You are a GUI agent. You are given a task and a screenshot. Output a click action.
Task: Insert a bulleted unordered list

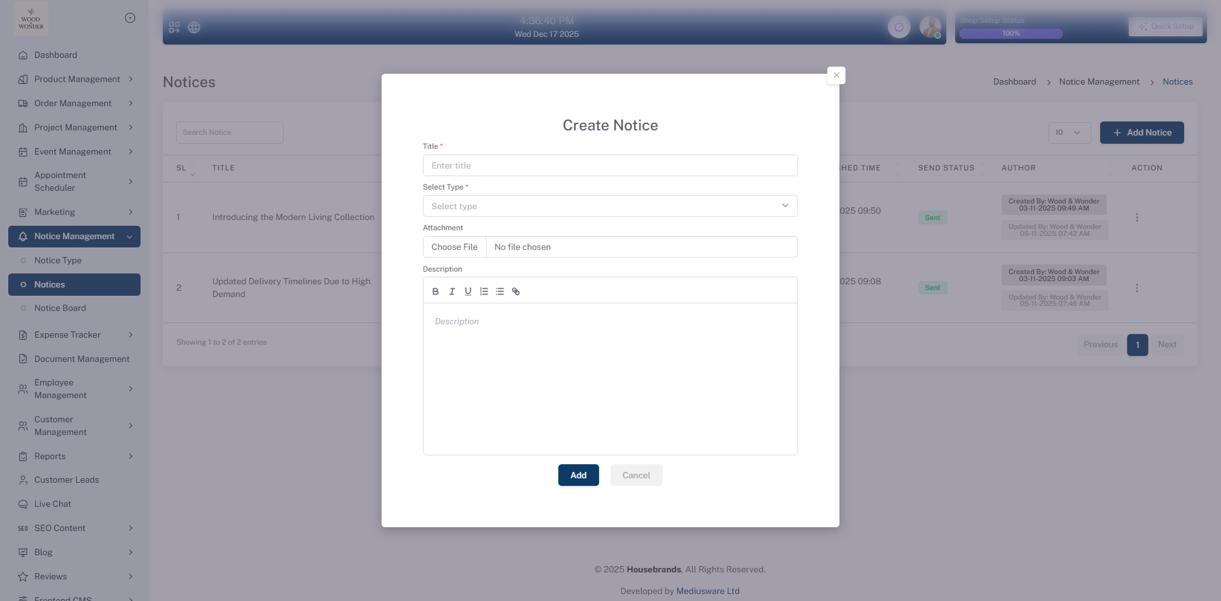[500, 291]
